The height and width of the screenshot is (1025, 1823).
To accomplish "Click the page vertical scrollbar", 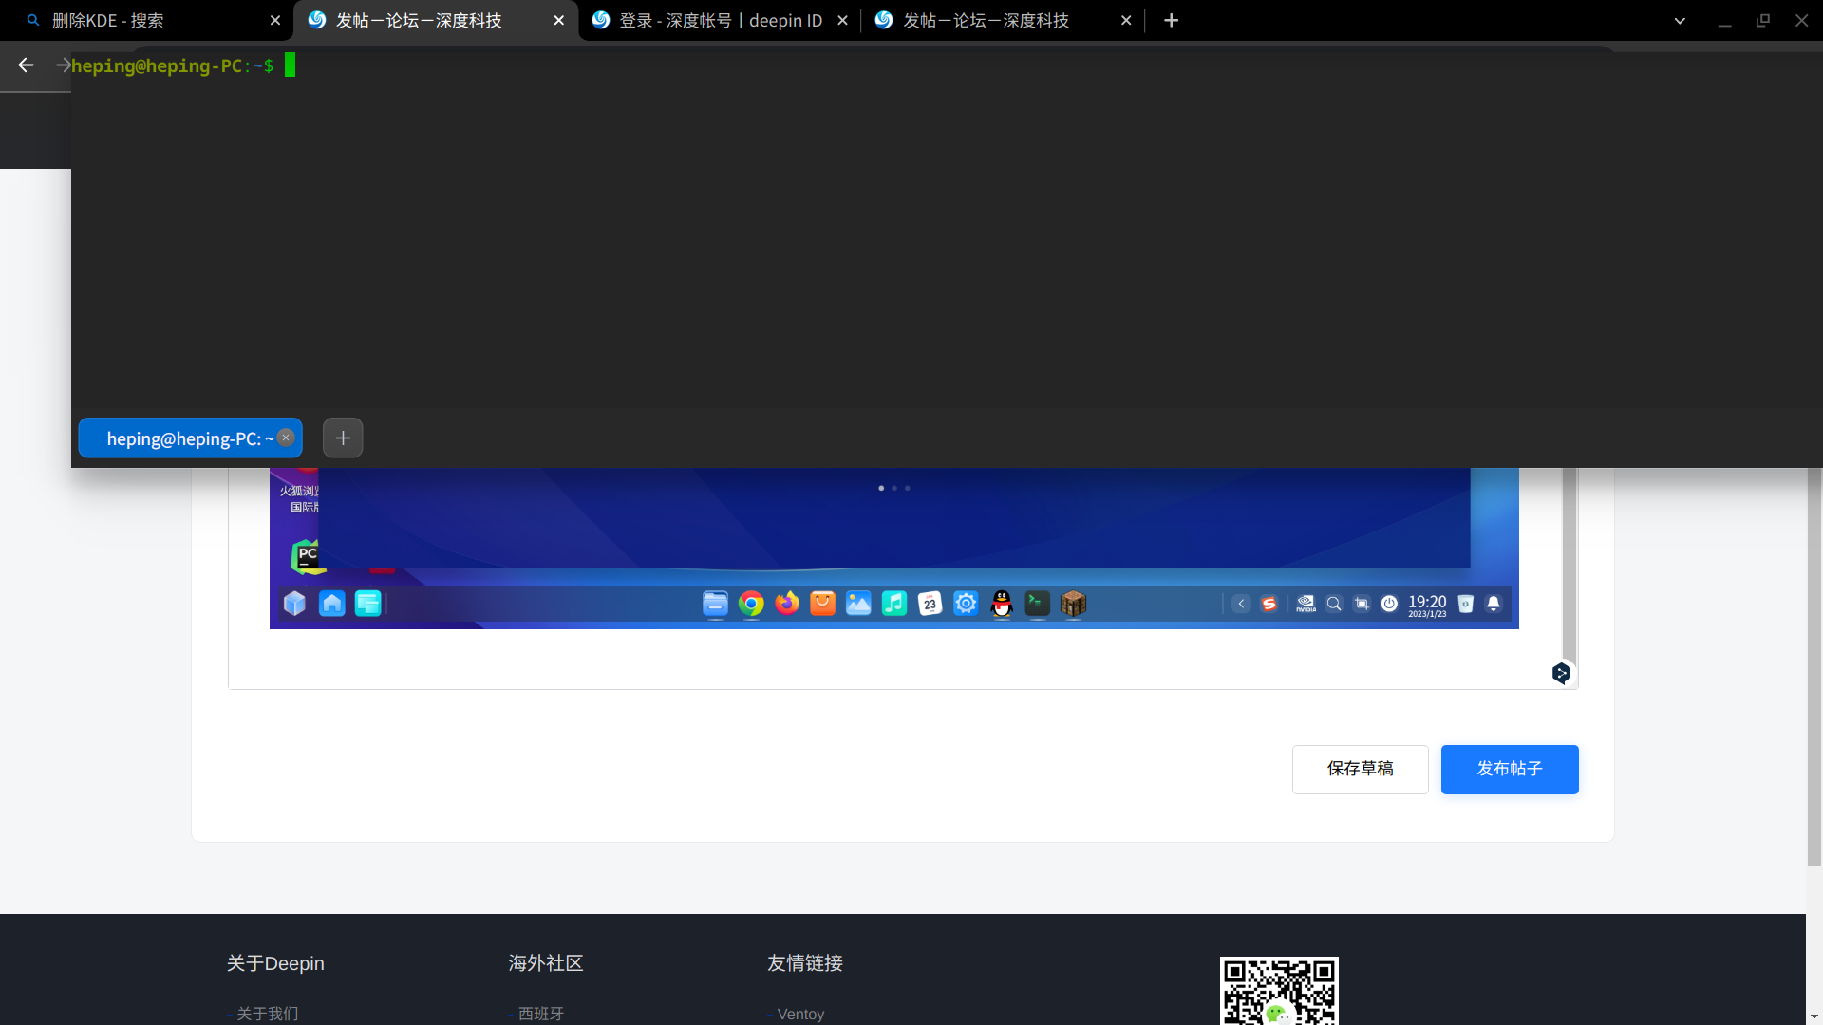I will tap(1814, 664).
